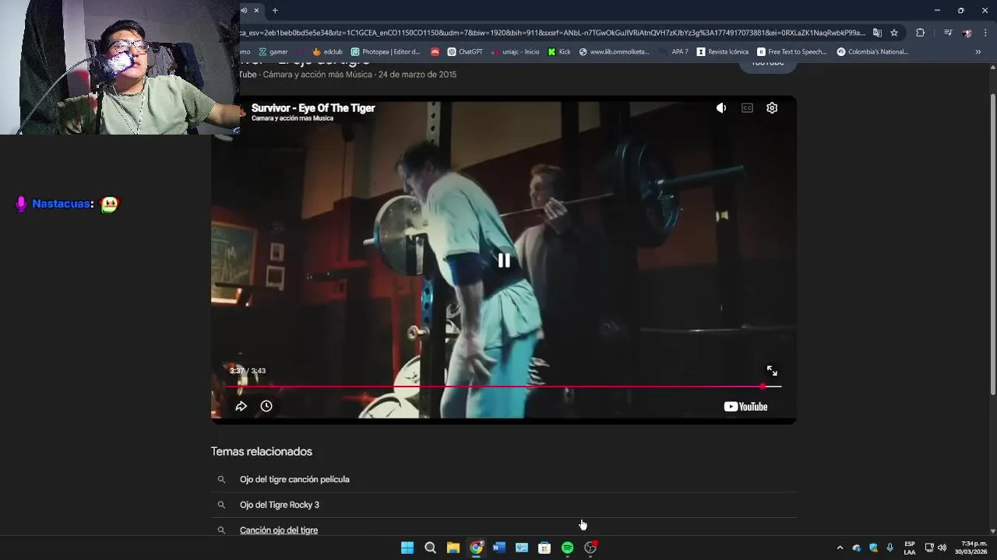Screen dimensions: 997x560
Task: Open the ChatGPT bookmark
Action: click(x=465, y=52)
